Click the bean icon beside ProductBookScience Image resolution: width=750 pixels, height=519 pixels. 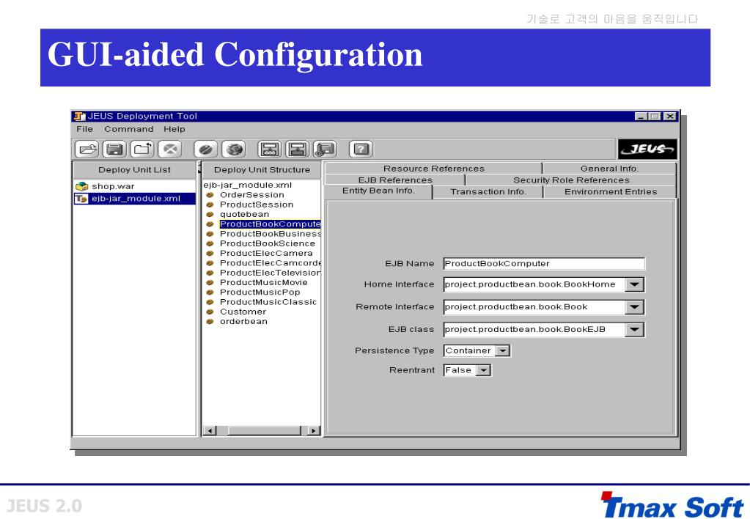[210, 243]
